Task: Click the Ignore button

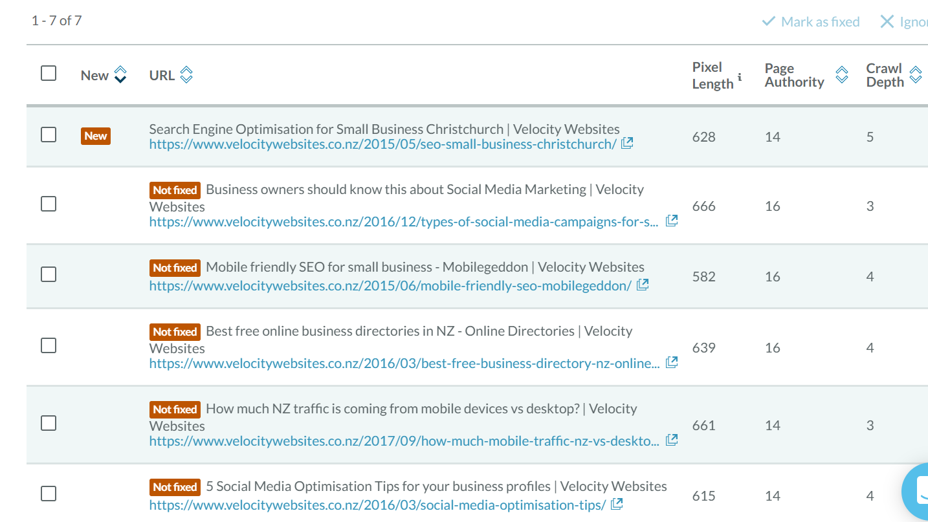Action: pyautogui.click(x=904, y=22)
